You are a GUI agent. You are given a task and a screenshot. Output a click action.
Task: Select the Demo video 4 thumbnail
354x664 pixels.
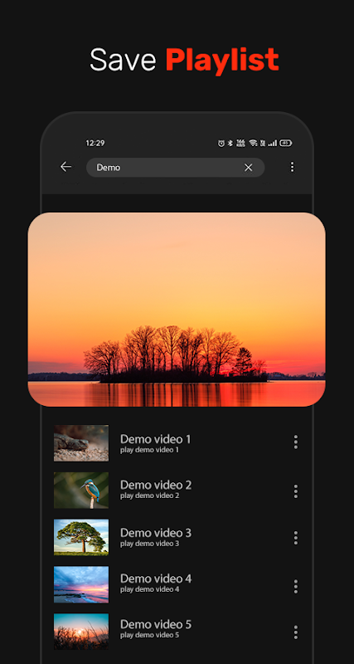81,584
